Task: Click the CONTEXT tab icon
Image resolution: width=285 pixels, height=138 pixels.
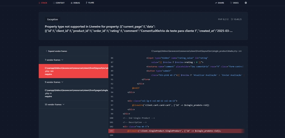Action: 54,3
